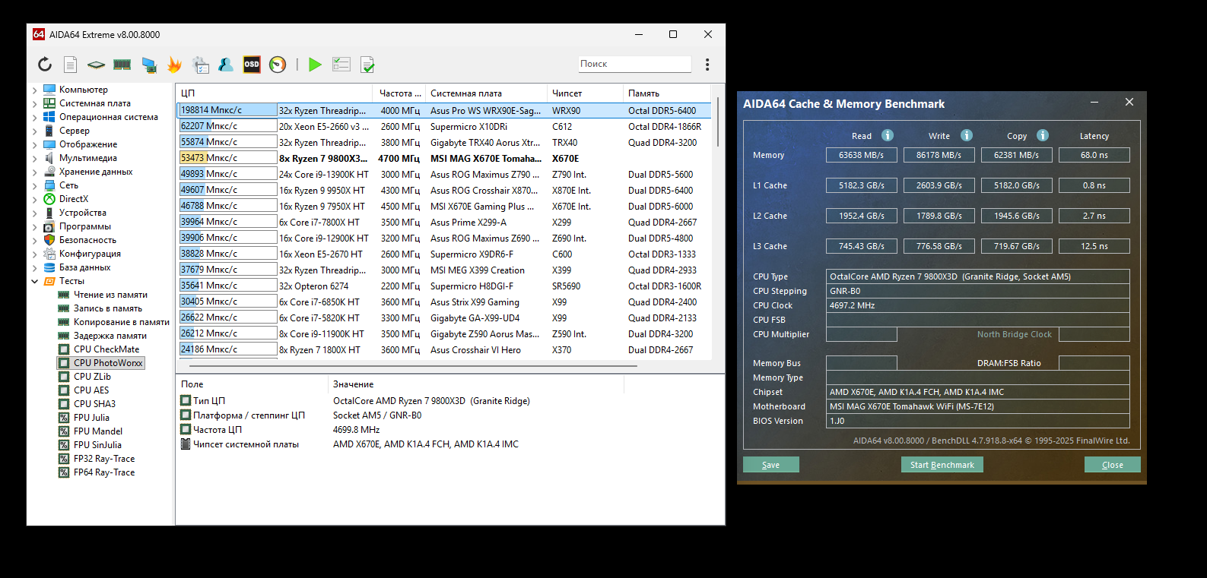Click the info icon beside Write

point(967,135)
